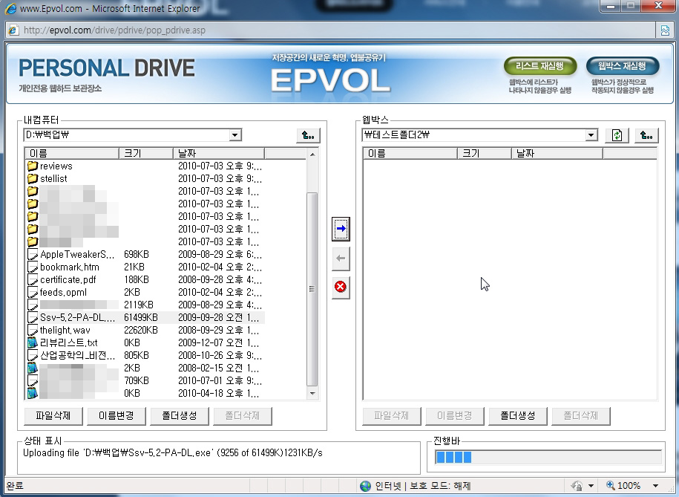
Task: Click the Internet Explorer page icon in address bar
Action: 14,30
